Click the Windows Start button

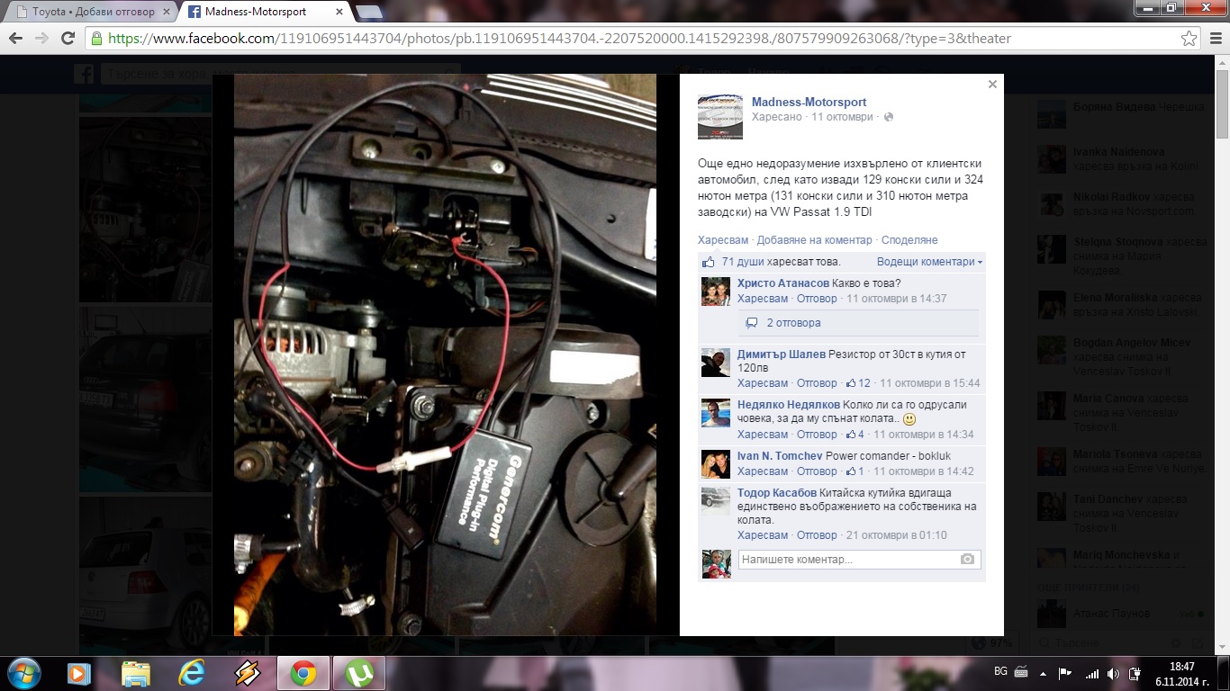point(23,673)
